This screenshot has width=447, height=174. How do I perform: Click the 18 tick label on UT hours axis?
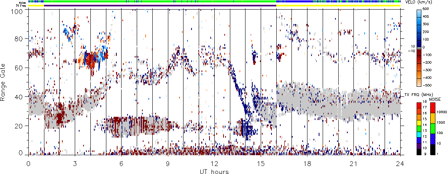307,164
